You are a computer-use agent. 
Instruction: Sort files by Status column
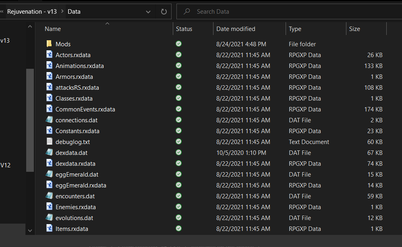tap(184, 29)
